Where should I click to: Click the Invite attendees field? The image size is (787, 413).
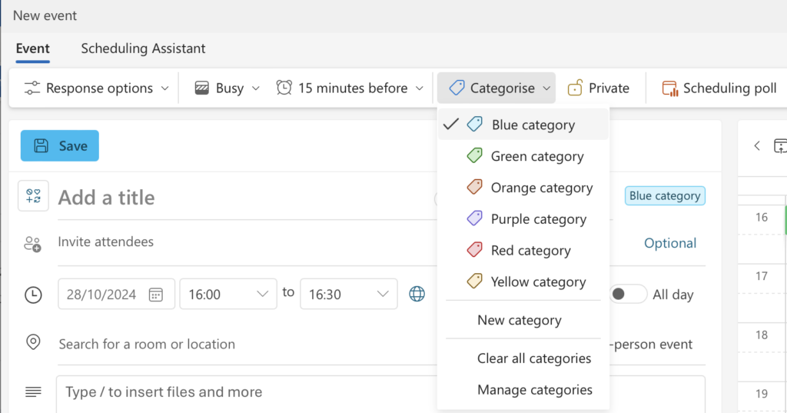point(246,241)
